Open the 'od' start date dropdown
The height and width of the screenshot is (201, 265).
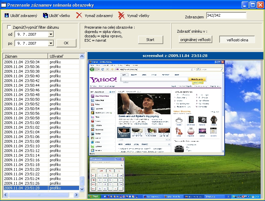coord(50,34)
